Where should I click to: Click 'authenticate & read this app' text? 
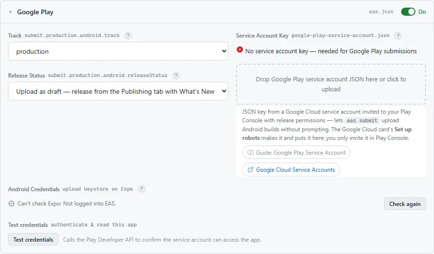point(94,225)
